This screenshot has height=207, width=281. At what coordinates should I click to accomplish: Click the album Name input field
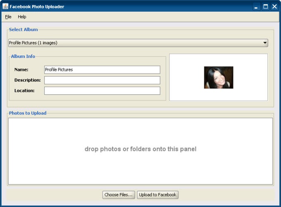[102, 69]
